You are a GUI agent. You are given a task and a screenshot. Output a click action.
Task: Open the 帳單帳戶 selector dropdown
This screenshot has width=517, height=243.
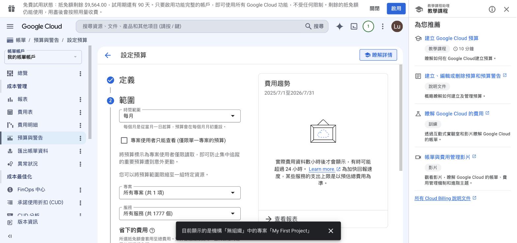pos(43,57)
